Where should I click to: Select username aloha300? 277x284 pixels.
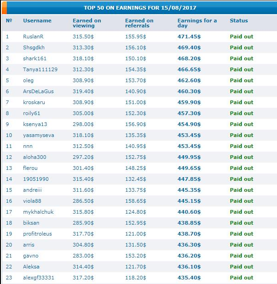coord(35,157)
